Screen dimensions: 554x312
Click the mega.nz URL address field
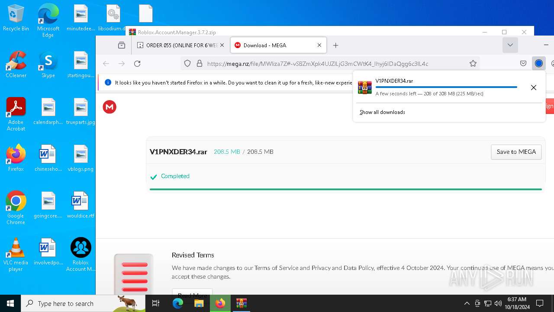click(318, 64)
